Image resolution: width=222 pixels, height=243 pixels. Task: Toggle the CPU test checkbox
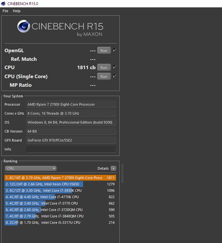pos(114,67)
